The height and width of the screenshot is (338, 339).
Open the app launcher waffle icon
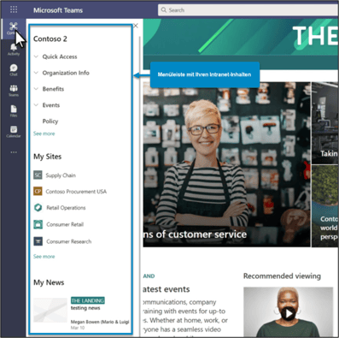pos(14,9)
